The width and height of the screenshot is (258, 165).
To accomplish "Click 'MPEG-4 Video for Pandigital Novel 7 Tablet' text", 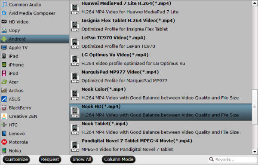I will tap(127, 149).
